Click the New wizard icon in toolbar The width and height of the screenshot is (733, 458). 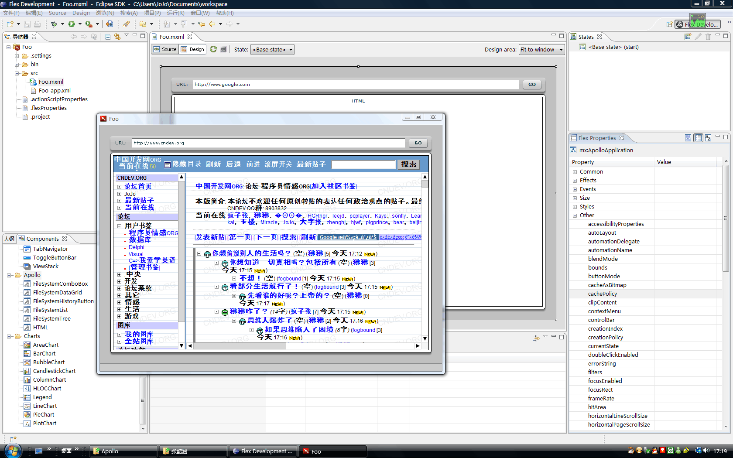[x=10, y=24]
